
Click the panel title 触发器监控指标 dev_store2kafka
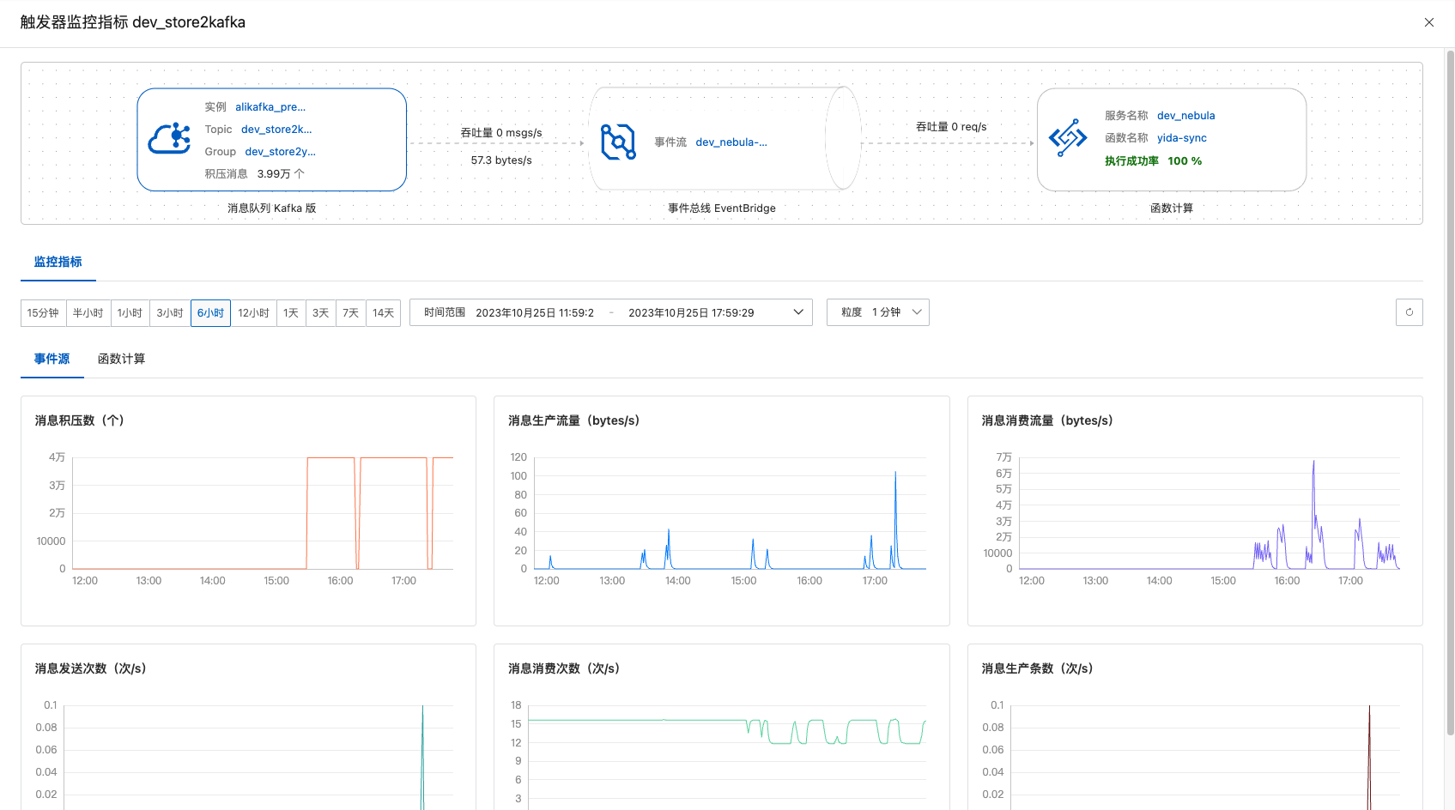coord(133,22)
